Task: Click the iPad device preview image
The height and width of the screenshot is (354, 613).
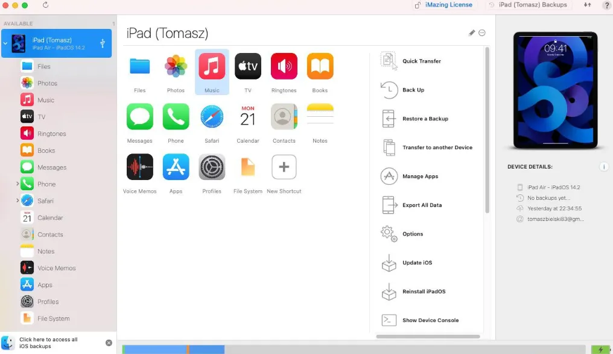Action: pos(555,90)
